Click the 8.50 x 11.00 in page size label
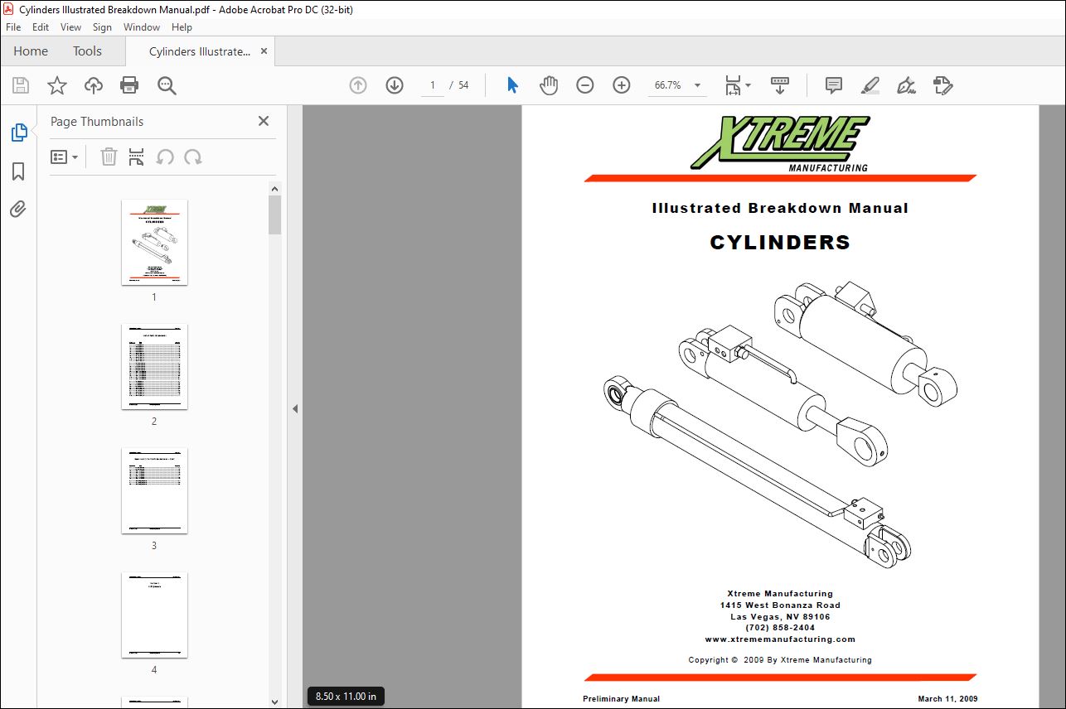 click(x=346, y=697)
